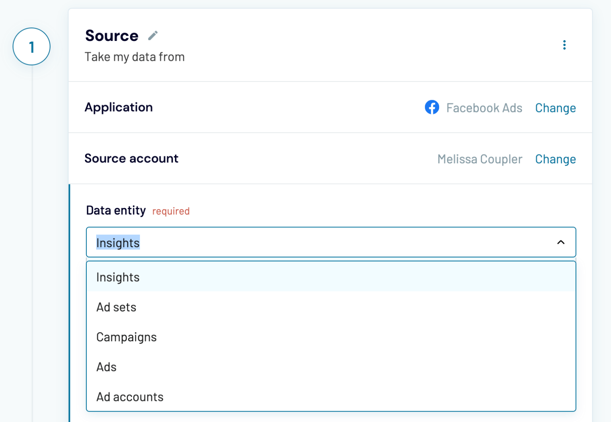Click the Facebook Ads application icon
Image resolution: width=611 pixels, height=422 pixels.
432,107
